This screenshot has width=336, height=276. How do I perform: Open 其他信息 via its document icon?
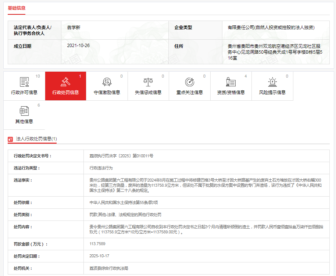click(24, 111)
